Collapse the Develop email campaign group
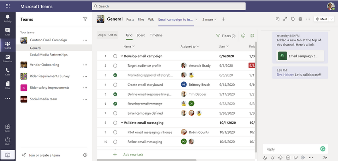This screenshot has width=338, height=161. [122, 56]
